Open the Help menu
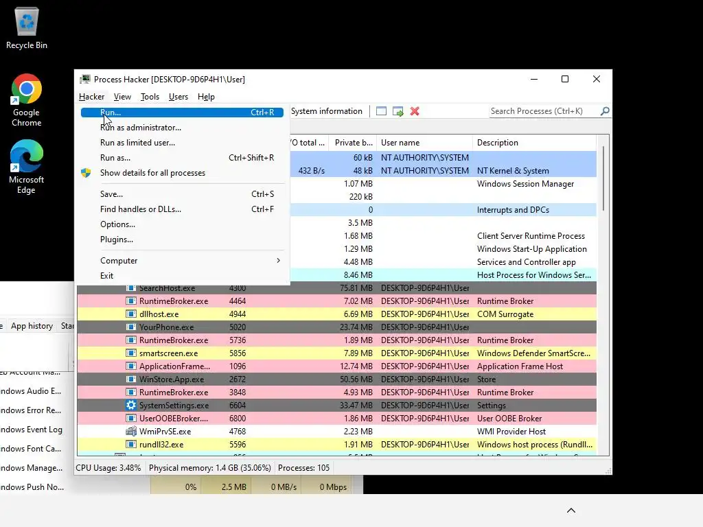 [x=206, y=97]
